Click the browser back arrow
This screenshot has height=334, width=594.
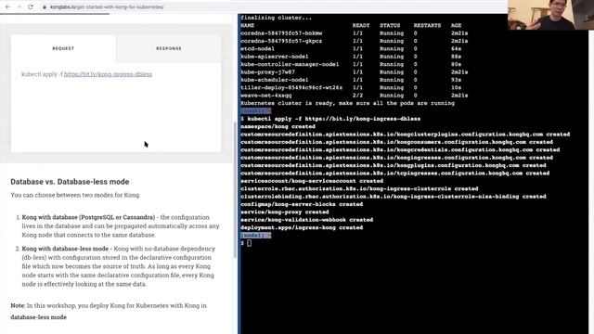[7, 6]
